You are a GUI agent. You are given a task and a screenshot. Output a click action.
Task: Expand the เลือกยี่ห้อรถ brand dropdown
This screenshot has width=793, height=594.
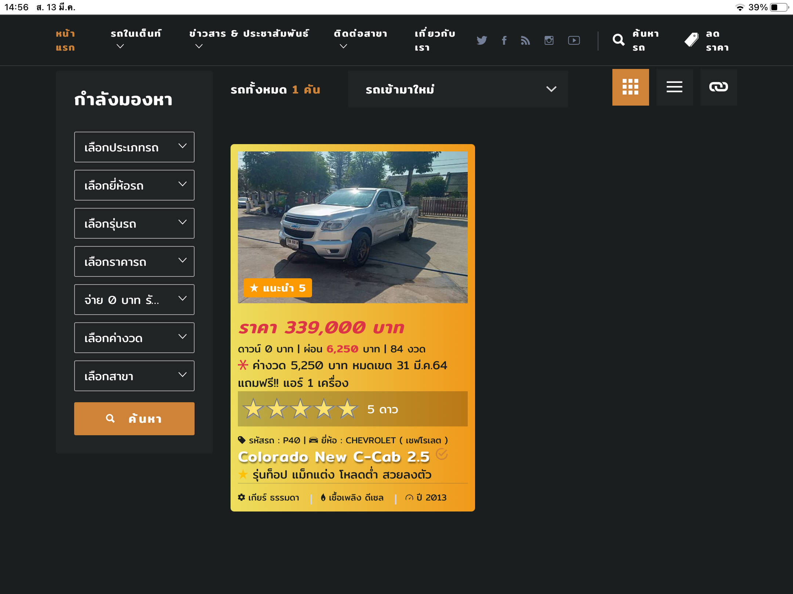(x=134, y=185)
